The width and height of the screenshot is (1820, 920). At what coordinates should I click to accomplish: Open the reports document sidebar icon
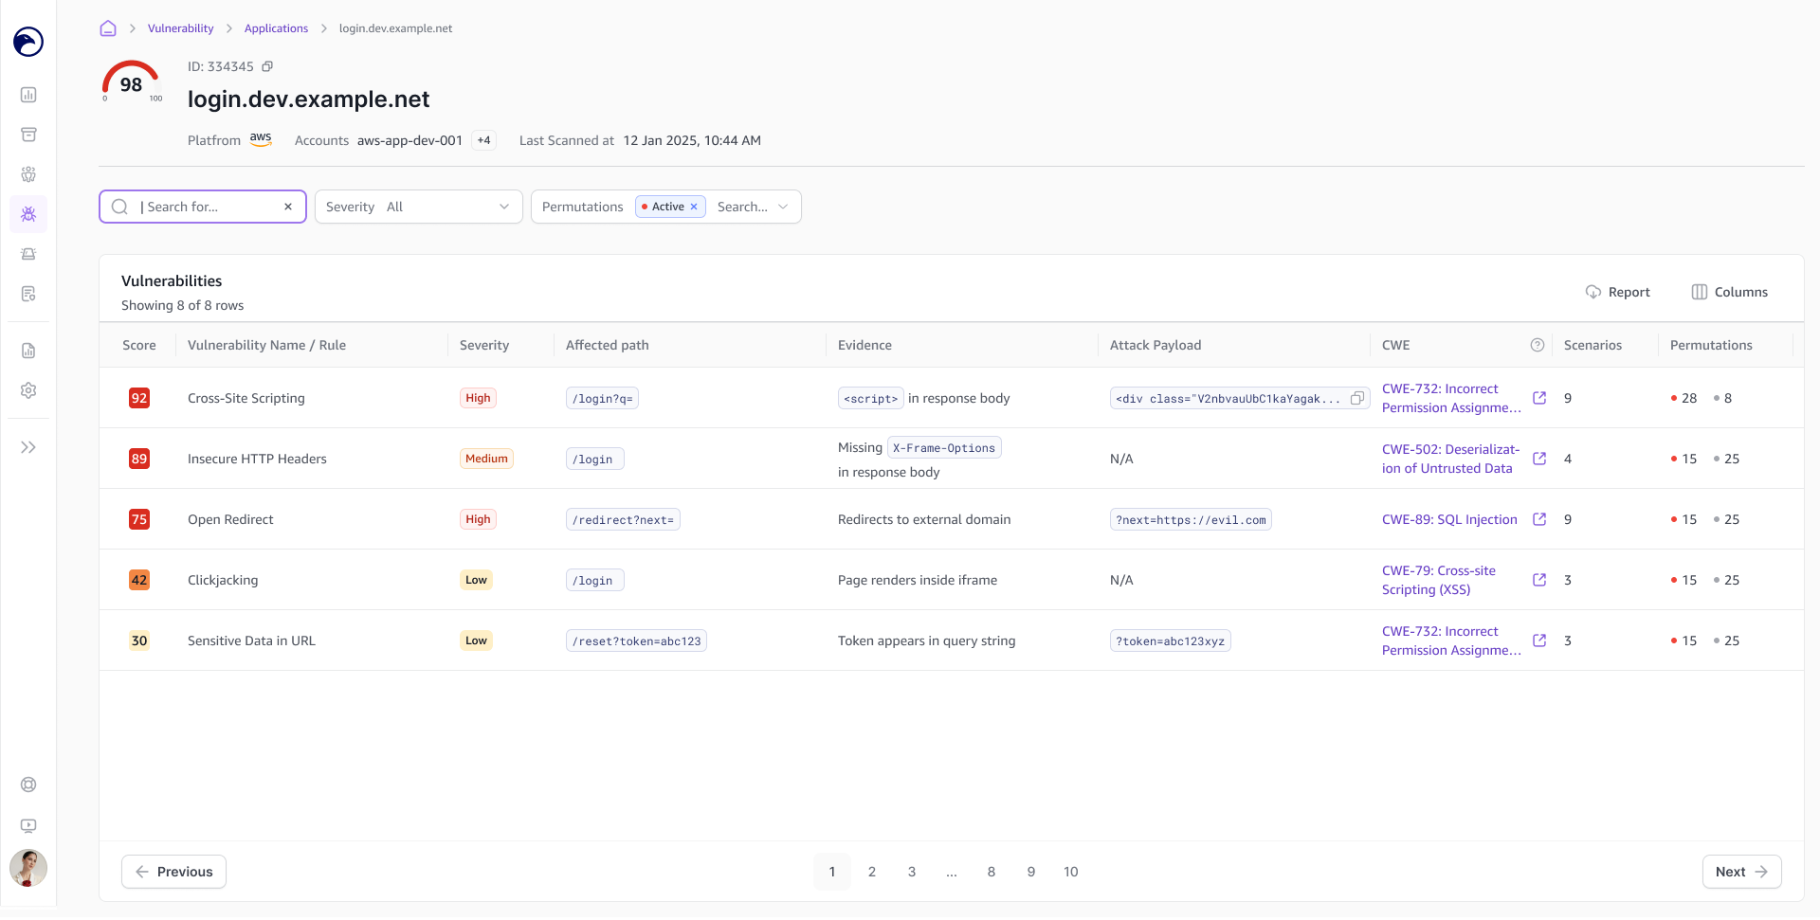pos(28,351)
